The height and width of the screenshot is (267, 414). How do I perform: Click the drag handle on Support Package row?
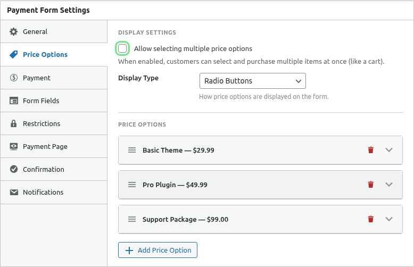pyautogui.click(x=132, y=219)
